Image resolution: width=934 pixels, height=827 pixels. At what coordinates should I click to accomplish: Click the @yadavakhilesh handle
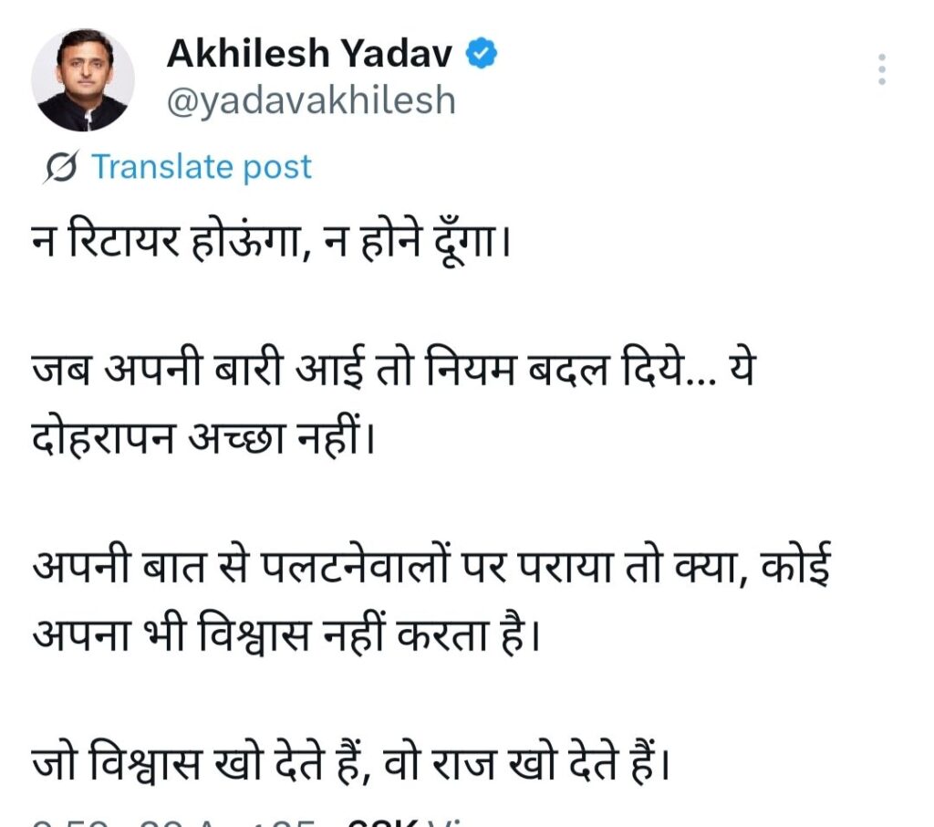310,101
